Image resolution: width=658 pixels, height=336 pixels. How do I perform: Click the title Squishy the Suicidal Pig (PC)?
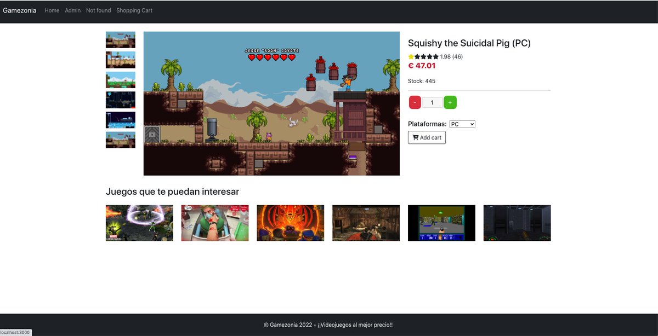pyautogui.click(x=469, y=43)
